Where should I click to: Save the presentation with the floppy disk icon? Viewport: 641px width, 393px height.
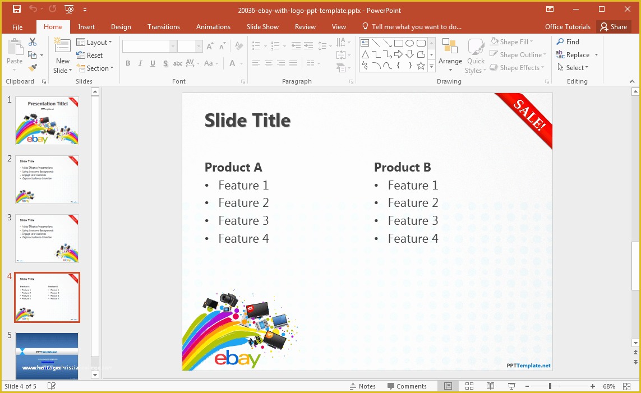(x=17, y=10)
